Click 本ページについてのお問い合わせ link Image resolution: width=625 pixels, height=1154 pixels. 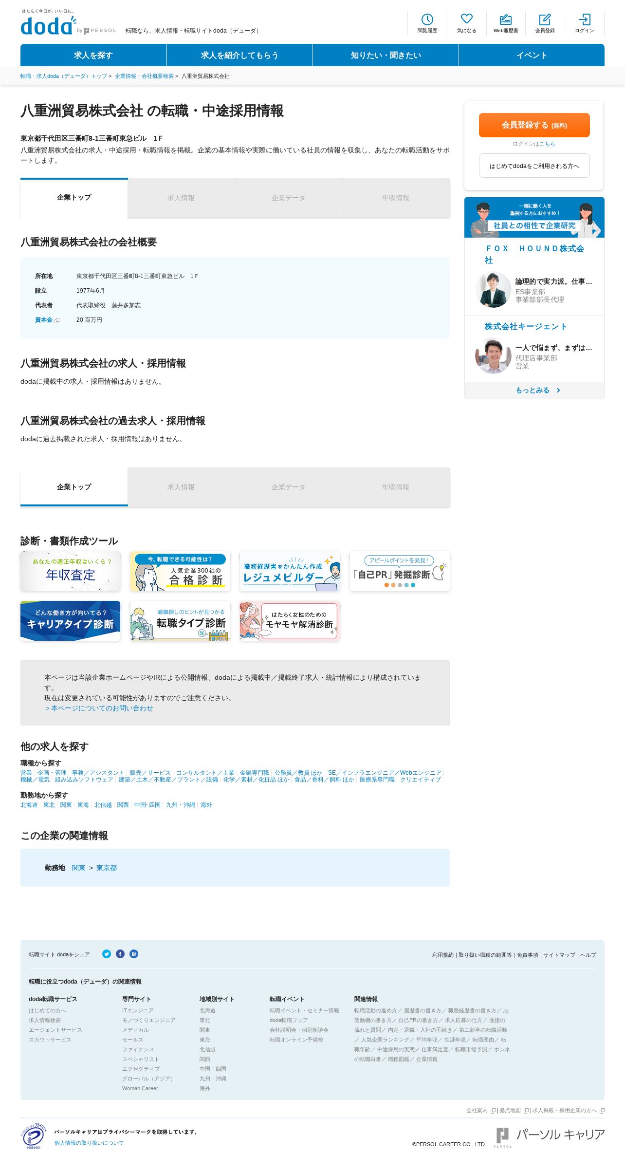(99, 708)
